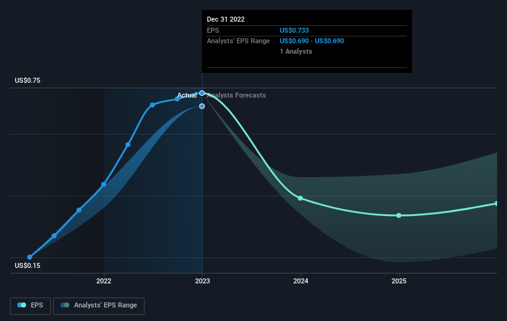The image size is (507, 321).
Task: Click the 'Analysts Forecasts' label
Action: point(237,95)
